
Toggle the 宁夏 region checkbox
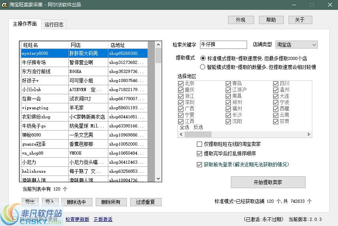click(181, 115)
